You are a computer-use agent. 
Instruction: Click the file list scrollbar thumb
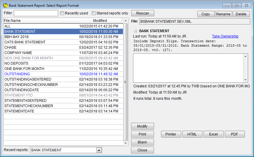point(126,82)
